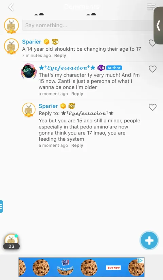The height and width of the screenshot is (280, 163).
Task: Open Sparier username on first comment
Action: pyautogui.click(x=32, y=41)
